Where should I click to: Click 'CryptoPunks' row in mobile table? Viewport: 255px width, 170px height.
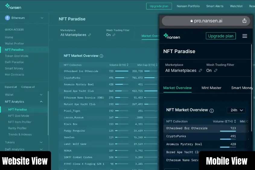click(206, 137)
